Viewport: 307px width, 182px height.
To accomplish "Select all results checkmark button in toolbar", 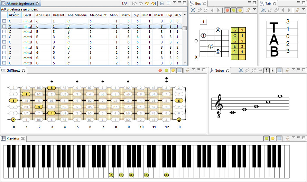I will (x=162, y=3).
